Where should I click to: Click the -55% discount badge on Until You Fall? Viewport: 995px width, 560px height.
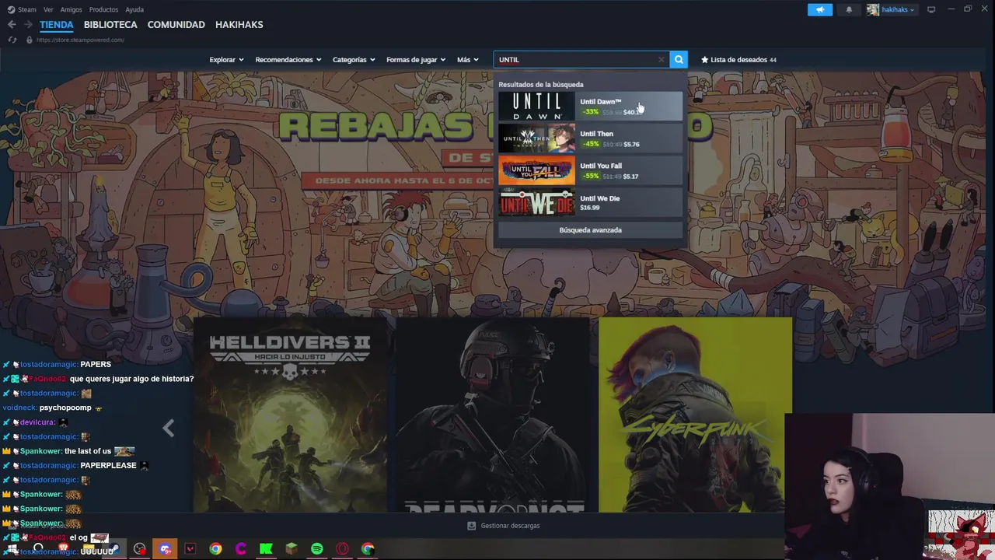pyautogui.click(x=591, y=177)
